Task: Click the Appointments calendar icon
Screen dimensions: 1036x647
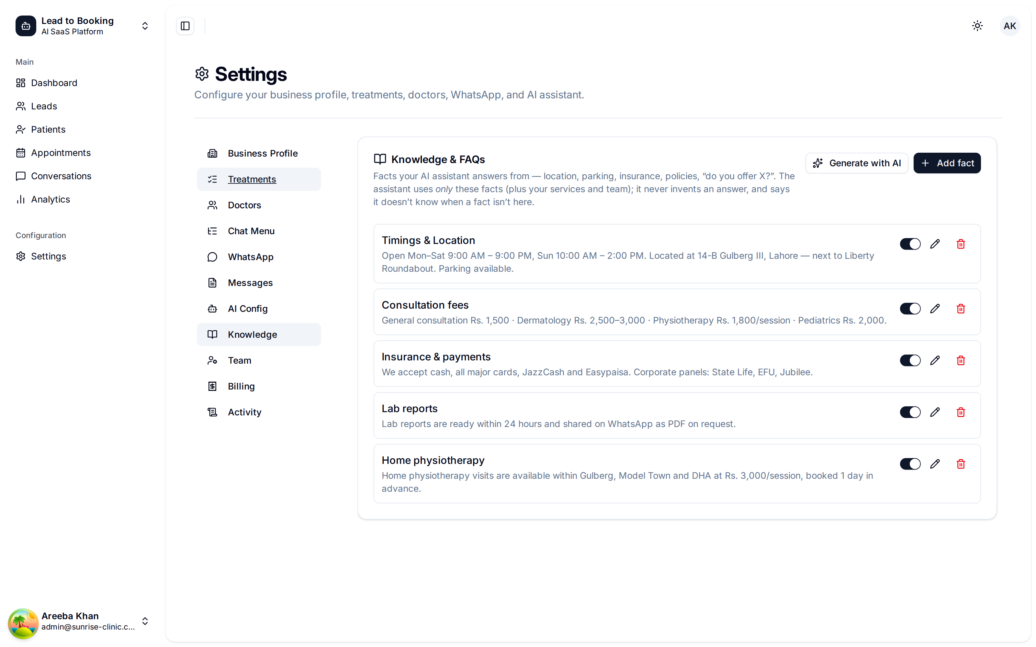Action: click(20, 153)
